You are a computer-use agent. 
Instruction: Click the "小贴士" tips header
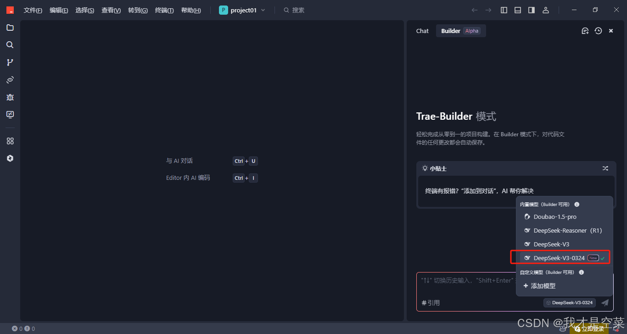(435, 168)
